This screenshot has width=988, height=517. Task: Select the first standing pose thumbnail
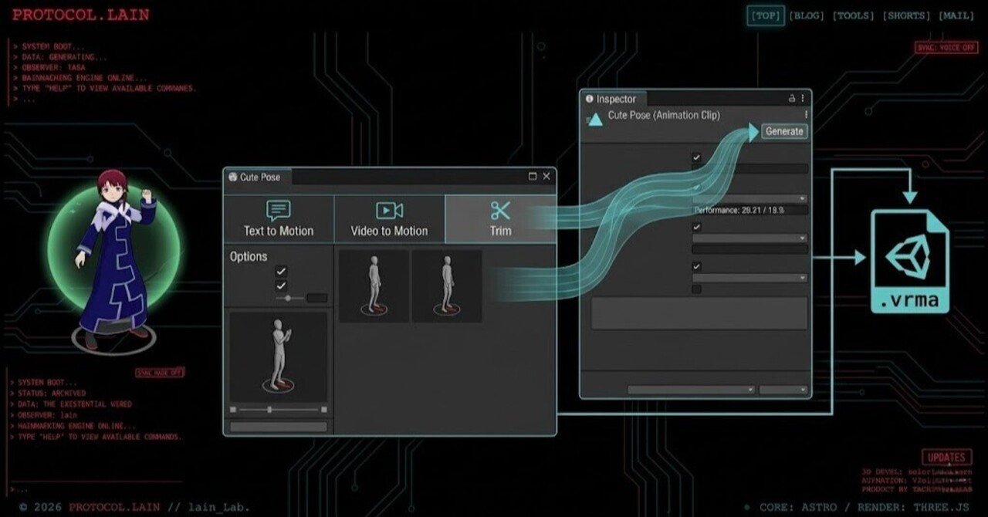point(374,286)
